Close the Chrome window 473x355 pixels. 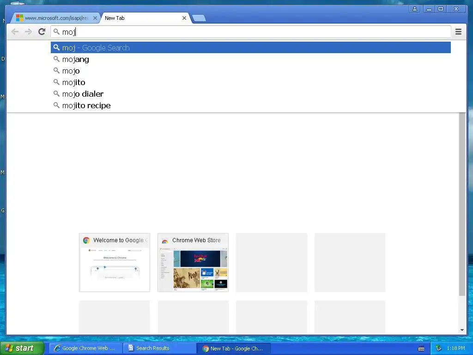coord(456,9)
